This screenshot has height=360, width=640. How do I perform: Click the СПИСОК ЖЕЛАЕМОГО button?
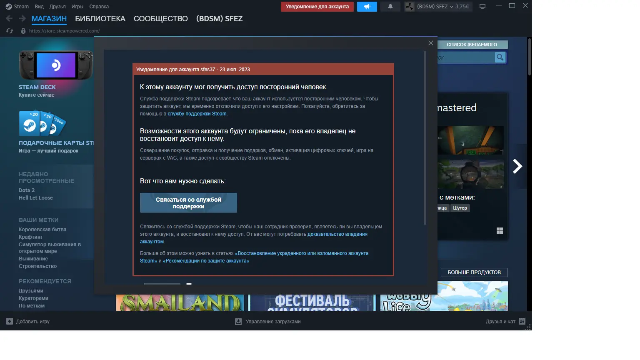tap(472, 45)
